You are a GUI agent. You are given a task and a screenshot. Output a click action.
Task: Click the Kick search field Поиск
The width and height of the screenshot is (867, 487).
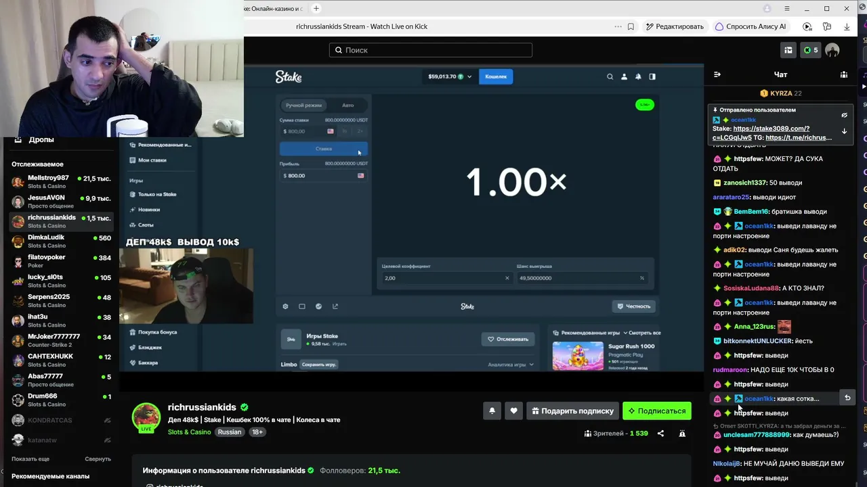pos(431,50)
